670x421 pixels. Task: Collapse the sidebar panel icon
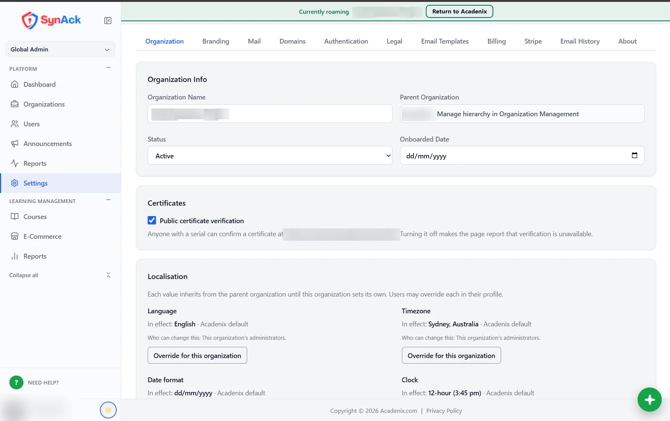[108, 20]
